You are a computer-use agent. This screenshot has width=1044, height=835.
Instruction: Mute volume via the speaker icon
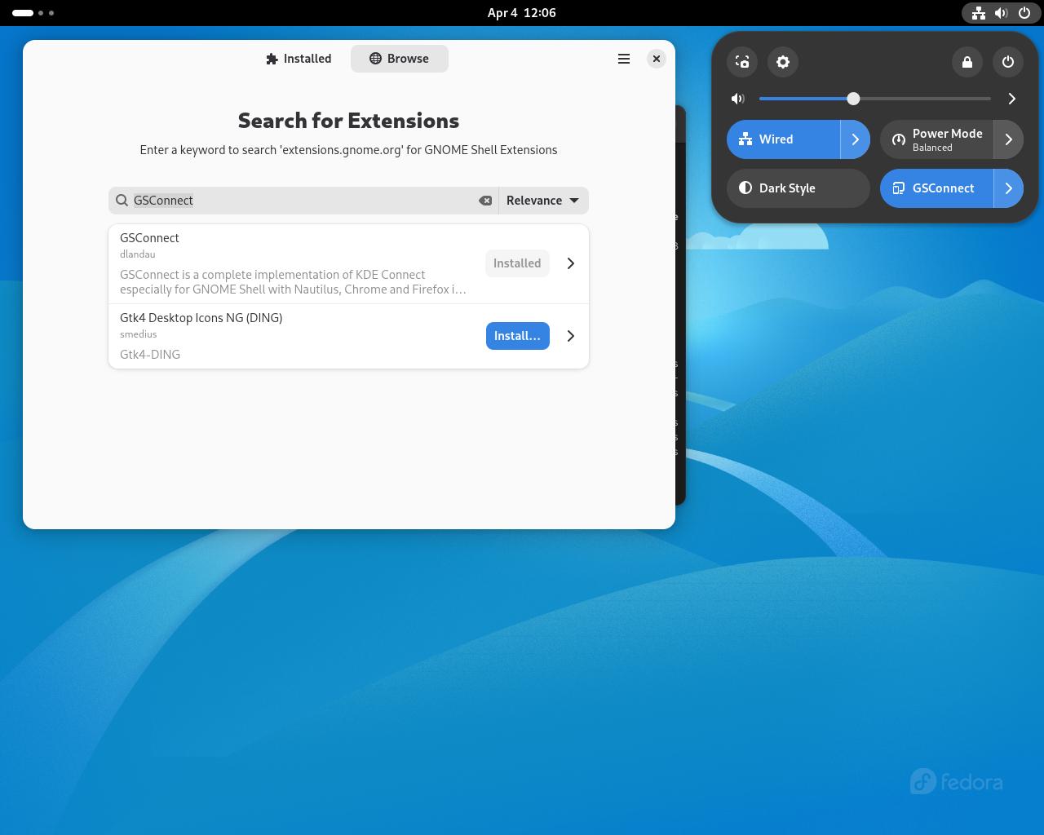coord(738,99)
